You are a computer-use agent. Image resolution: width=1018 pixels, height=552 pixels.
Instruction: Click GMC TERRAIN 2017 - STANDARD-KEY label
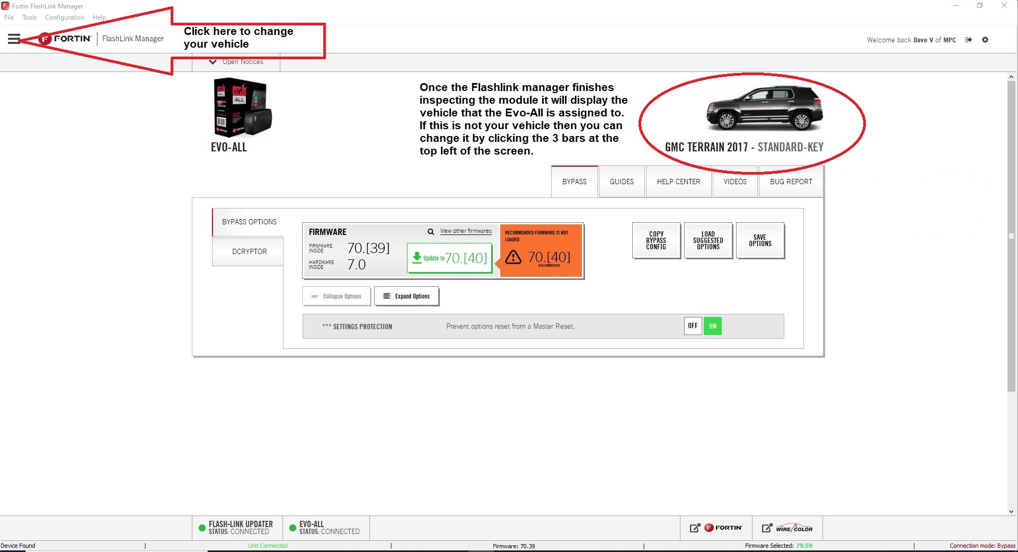coord(744,147)
